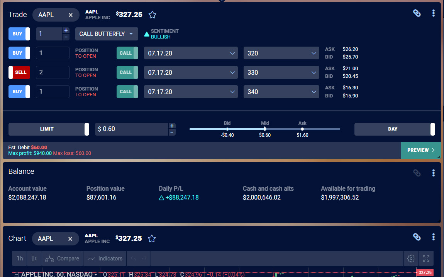Screen dimensions: 444x277
Task: Click the link icon in Balance panel
Action: 417,173
